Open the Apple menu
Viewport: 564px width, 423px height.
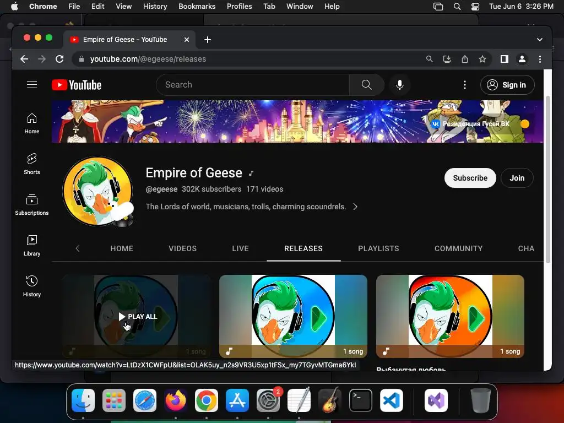[x=14, y=7]
